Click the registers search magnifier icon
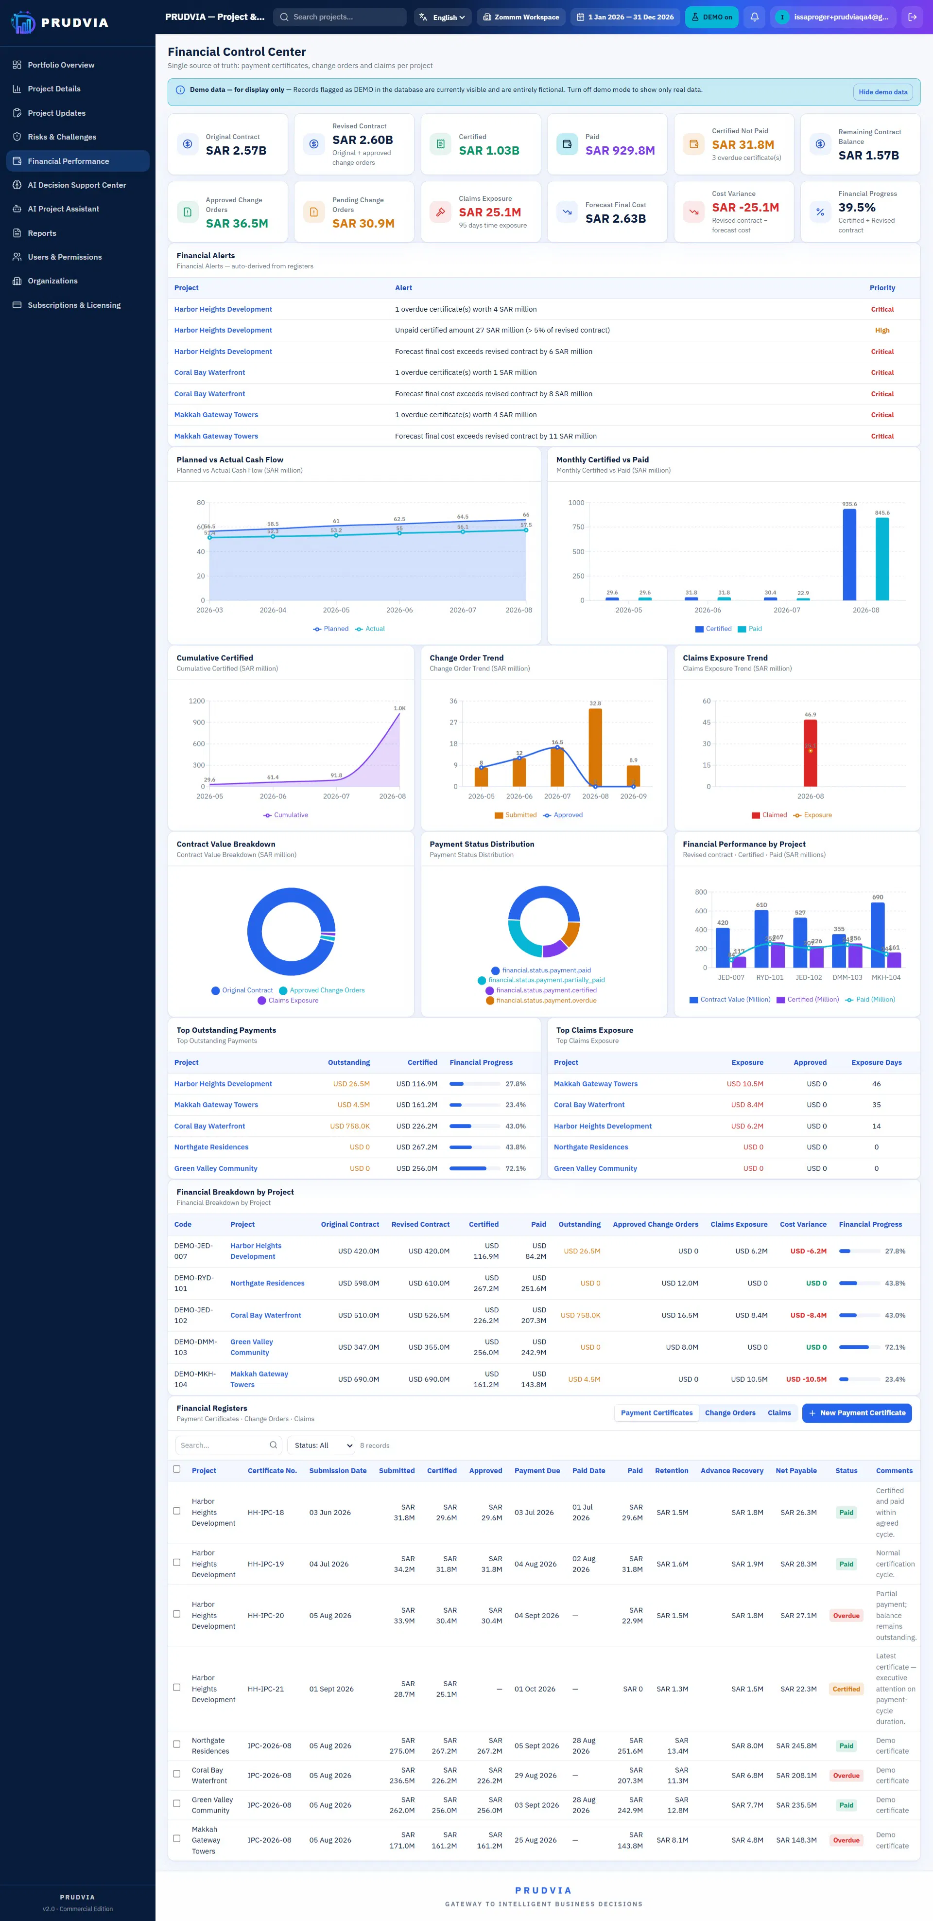 274,1445
